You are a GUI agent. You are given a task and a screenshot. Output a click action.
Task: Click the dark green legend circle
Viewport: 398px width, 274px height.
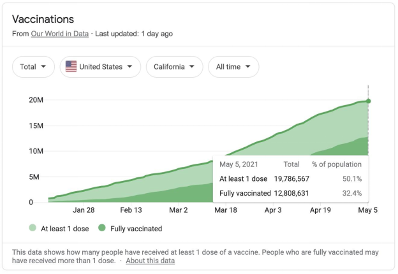101,228
